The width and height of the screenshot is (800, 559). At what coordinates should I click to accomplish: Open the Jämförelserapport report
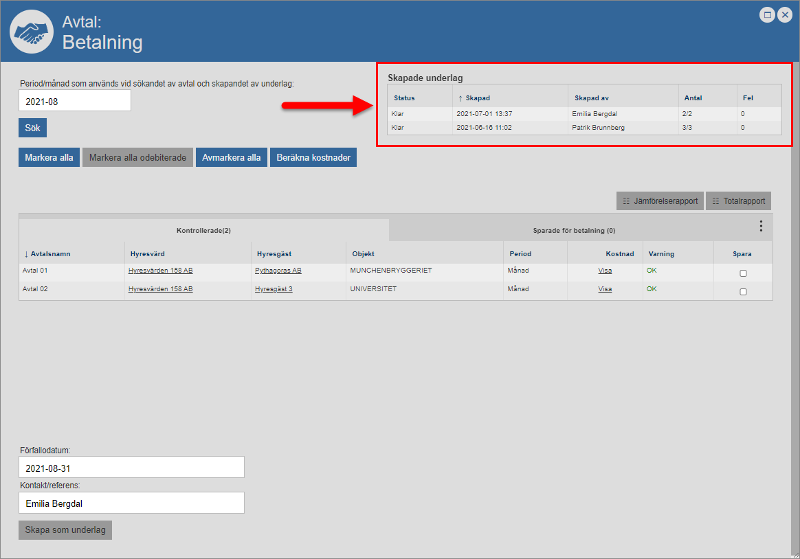tap(660, 201)
